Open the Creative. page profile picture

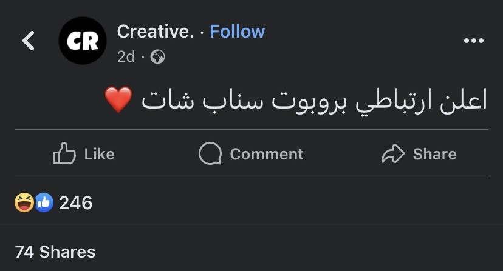83,41
